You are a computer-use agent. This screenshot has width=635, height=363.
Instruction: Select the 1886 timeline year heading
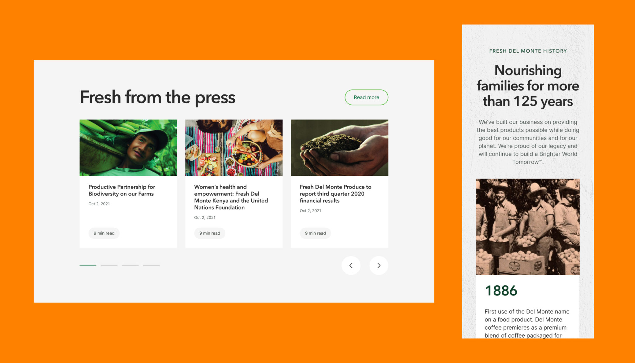(x=501, y=291)
